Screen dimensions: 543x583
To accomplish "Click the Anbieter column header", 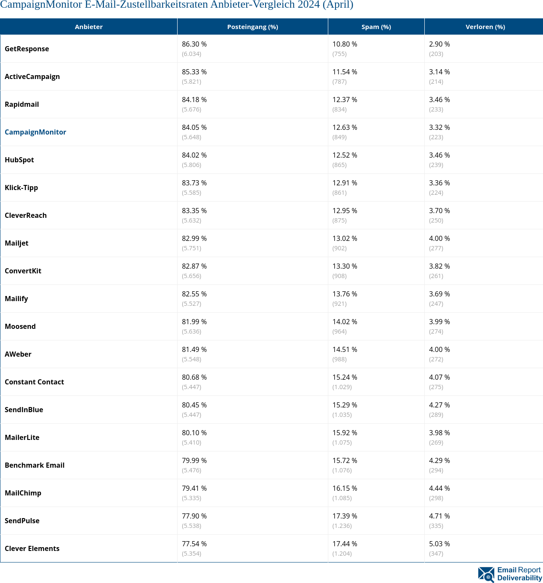I will (89, 26).
